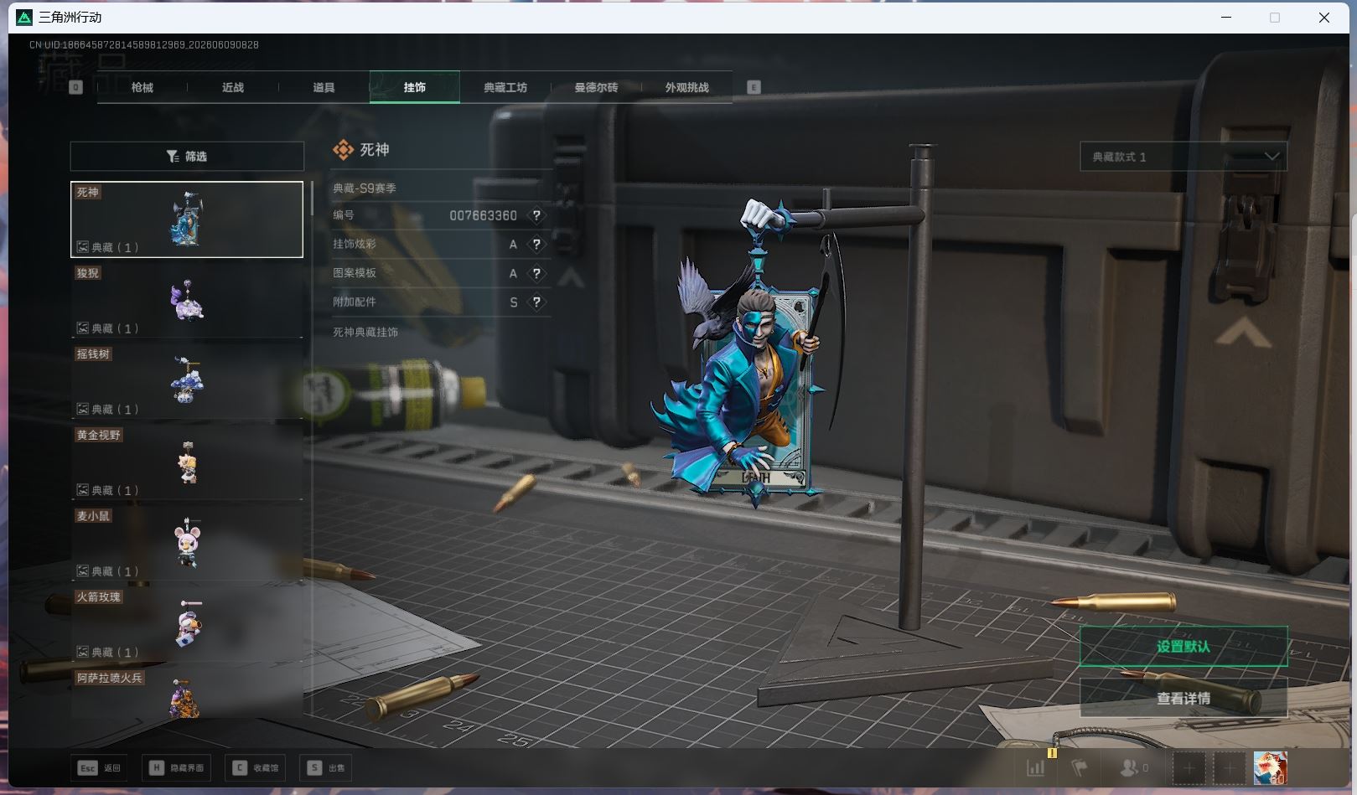Click the 挂饰炫彩 label
The image size is (1357, 795).
pyautogui.click(x=355, y=245)
